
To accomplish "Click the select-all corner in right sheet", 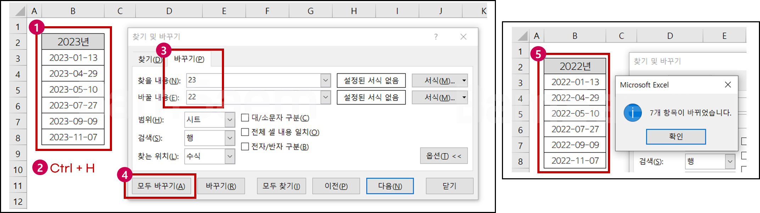I will [521, 36].
